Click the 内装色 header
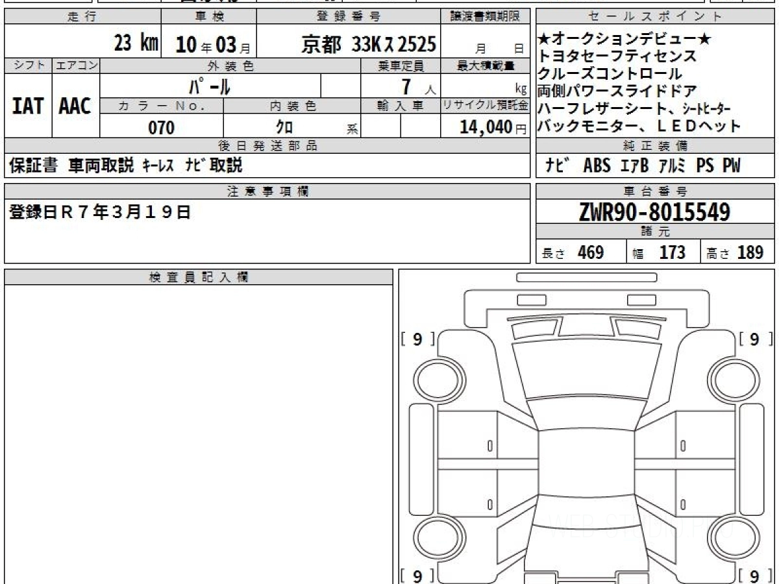This screenshot has width=779, height=584. click(292, 106)
